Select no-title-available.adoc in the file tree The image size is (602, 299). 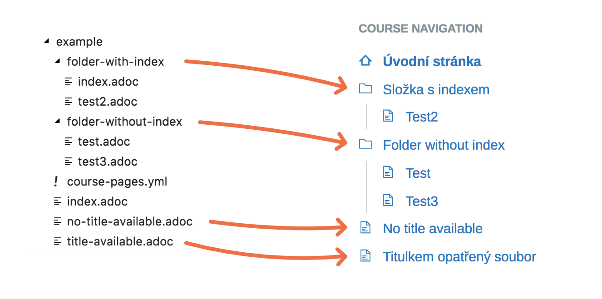[x=130, y=221]
